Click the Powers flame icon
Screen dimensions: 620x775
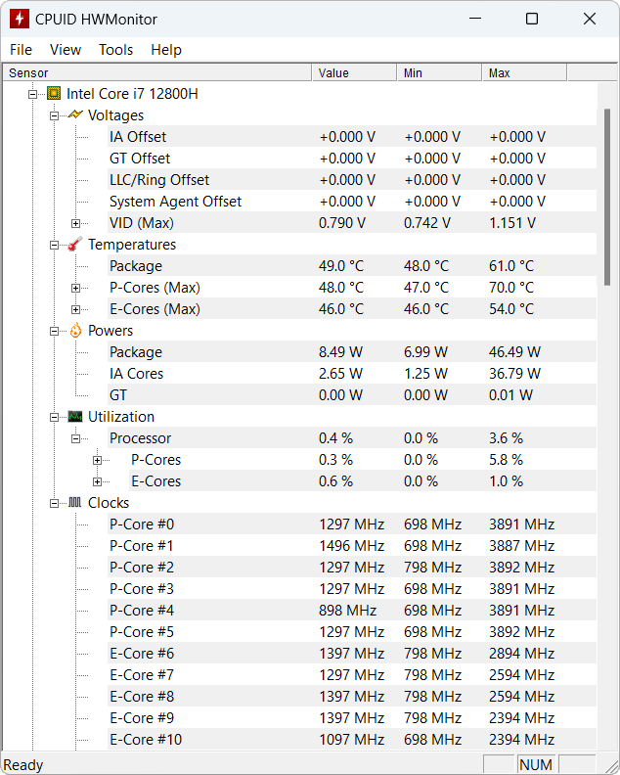click(75, 330)
